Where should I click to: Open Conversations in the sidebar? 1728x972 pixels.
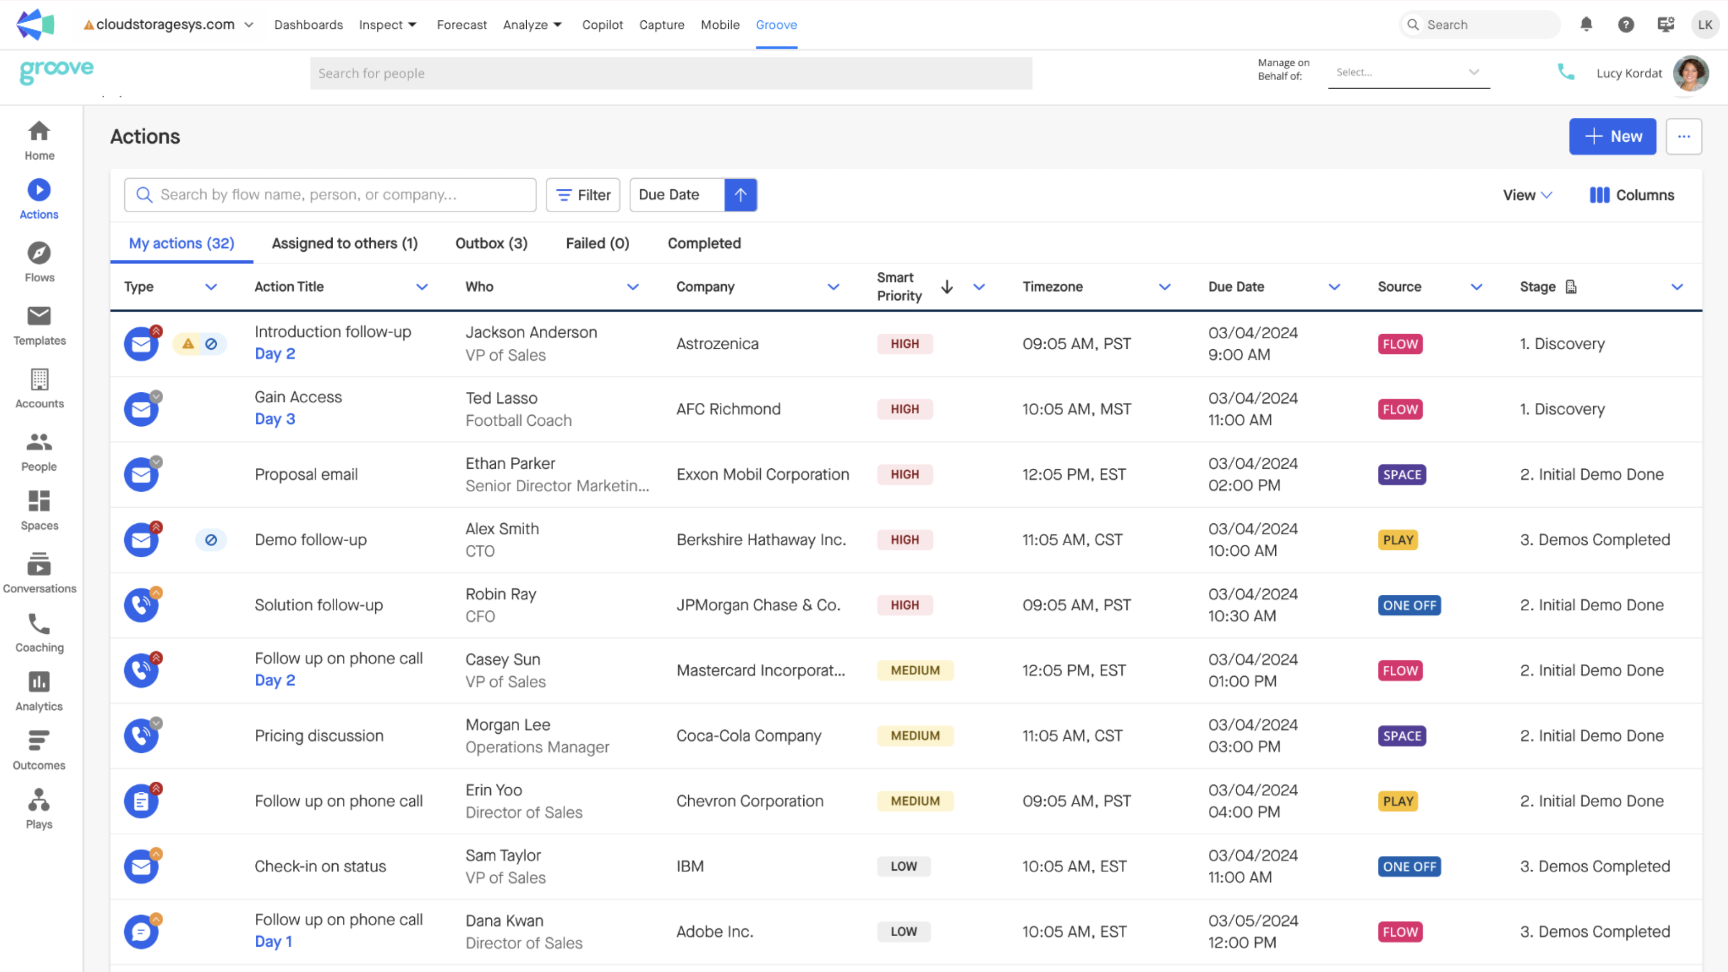click(x=39, y=573)
